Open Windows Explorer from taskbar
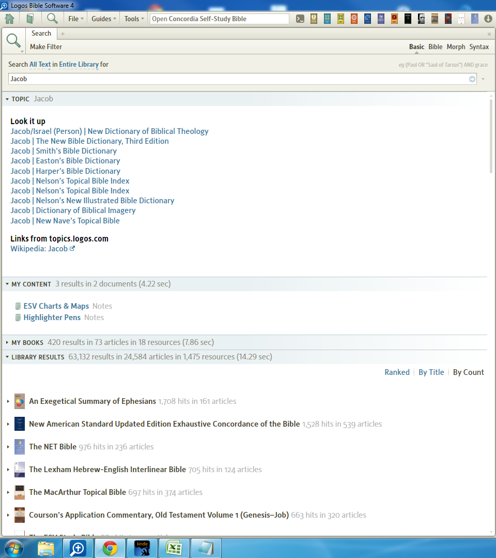 46,548
